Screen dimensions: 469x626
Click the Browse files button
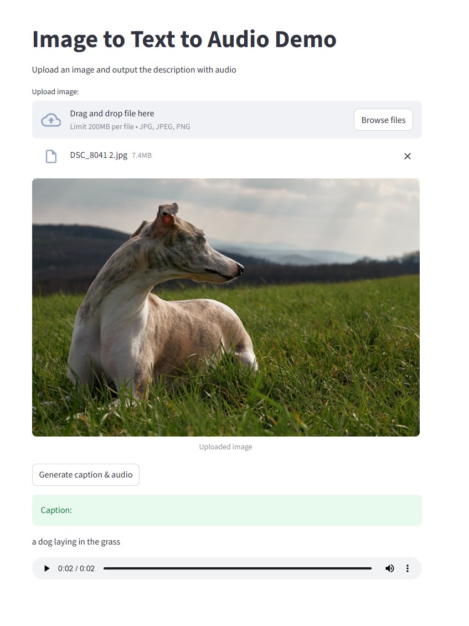383,120
